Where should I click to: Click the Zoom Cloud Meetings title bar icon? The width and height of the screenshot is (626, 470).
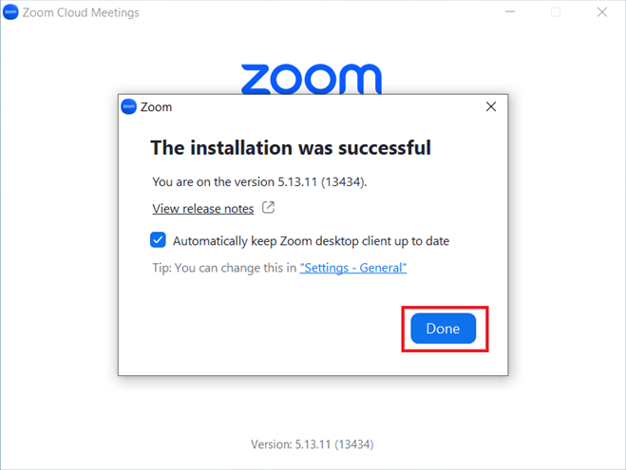pyautogui.click(x=10, y=12)
